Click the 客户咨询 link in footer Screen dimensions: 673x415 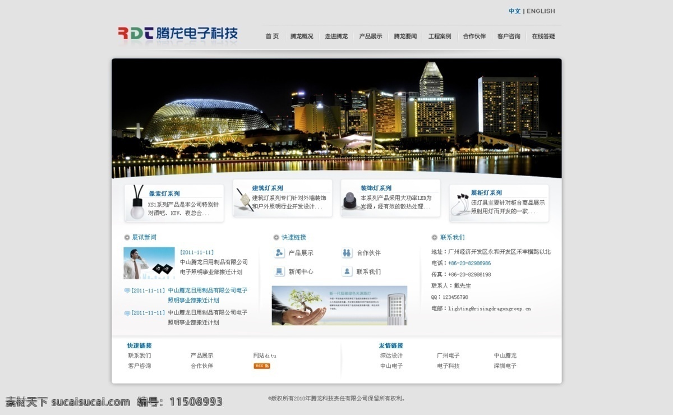(x=139, y=366)
